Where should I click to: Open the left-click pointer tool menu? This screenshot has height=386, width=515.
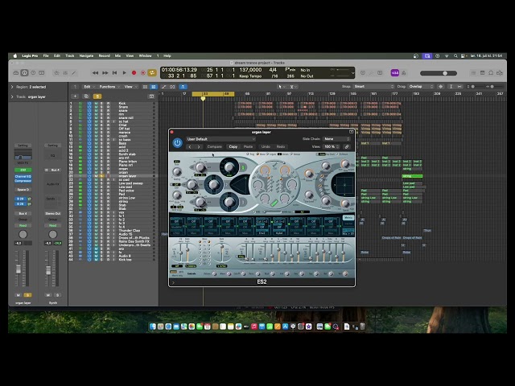click(281, 87)
